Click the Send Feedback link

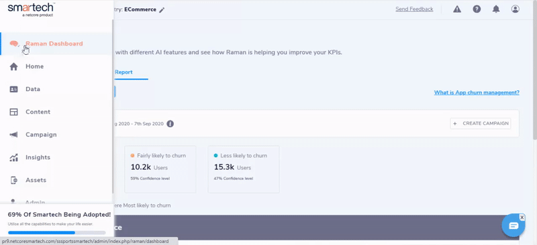coord(414,9)
